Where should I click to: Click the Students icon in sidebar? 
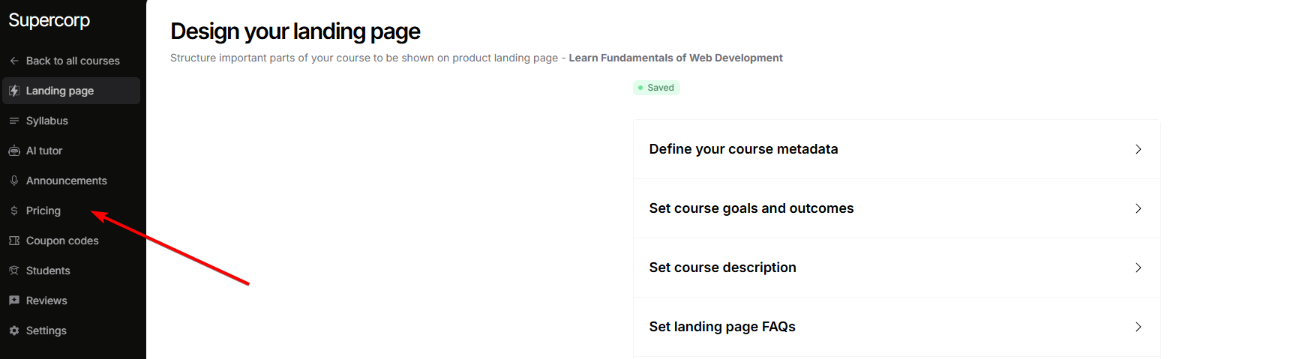click(14, 271)
